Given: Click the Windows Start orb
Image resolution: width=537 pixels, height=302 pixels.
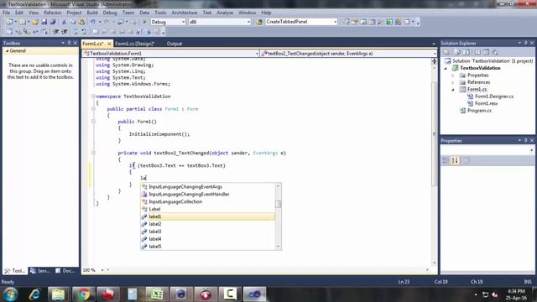Looking at the screenshot, I should pos(11,294).
